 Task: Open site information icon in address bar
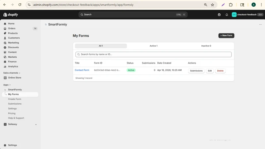29,5
